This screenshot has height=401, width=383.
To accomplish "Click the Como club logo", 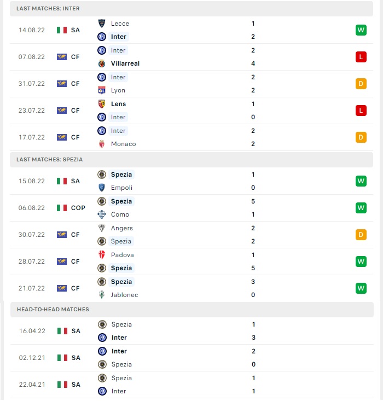I will tap(102, 214).
